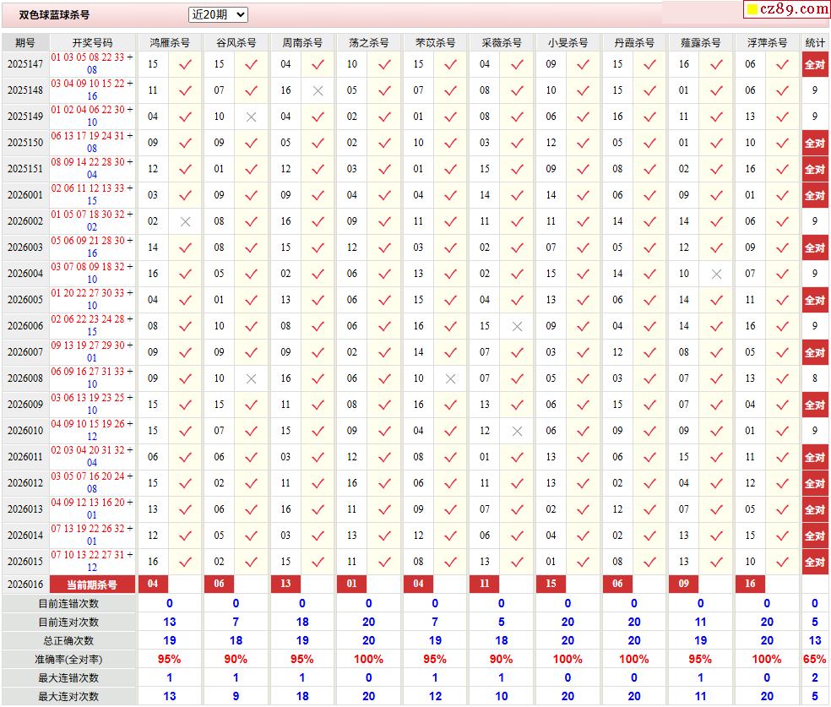Click the X mark for 周南杀号 in row 2025148
The image size is (831, 707).
click(x=318, y=90)
